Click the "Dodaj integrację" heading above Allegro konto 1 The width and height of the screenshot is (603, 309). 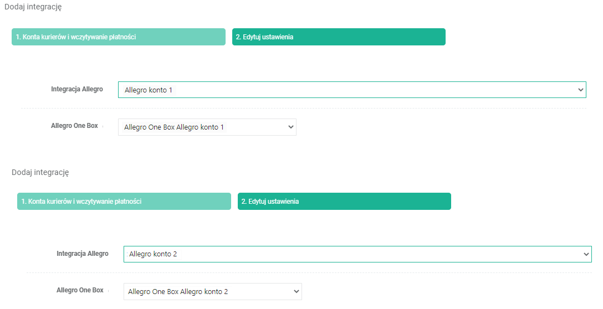click(x=33, y=7)
